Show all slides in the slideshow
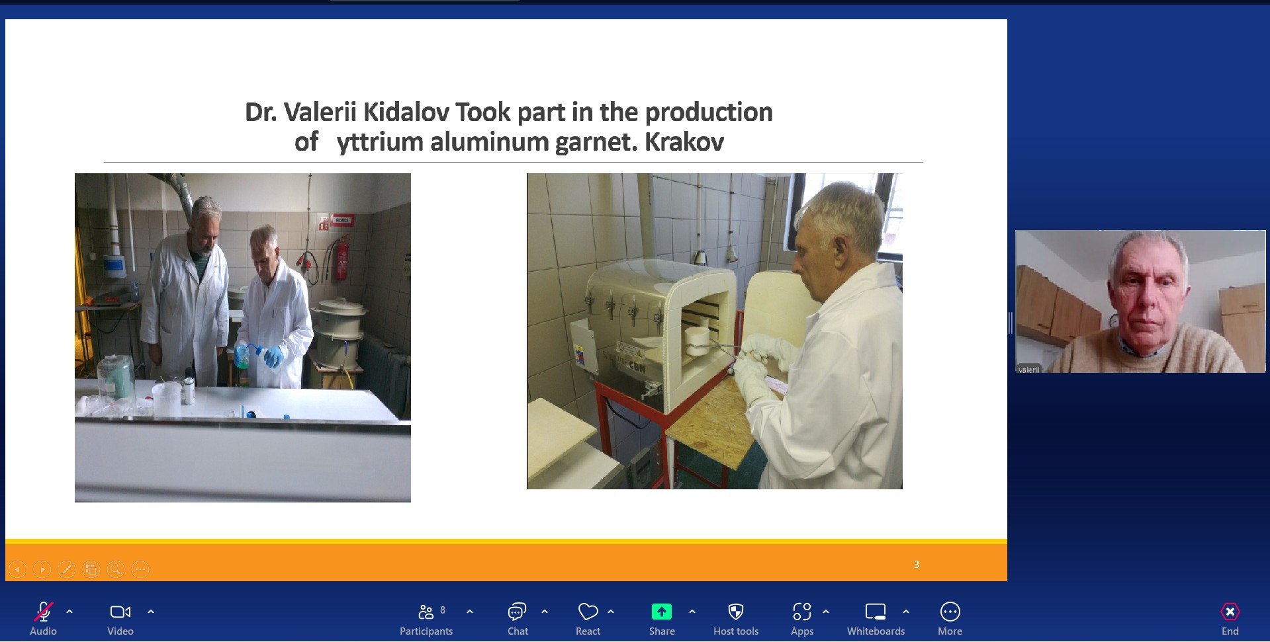Image resolution: width=1270 pixels, height=642 pixels. click(x=91, y=569)
